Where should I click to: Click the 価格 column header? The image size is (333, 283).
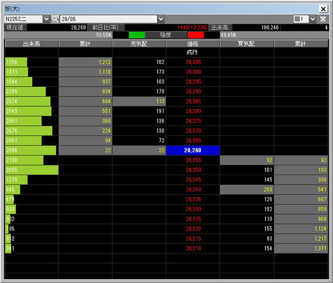tap(193, 44)
